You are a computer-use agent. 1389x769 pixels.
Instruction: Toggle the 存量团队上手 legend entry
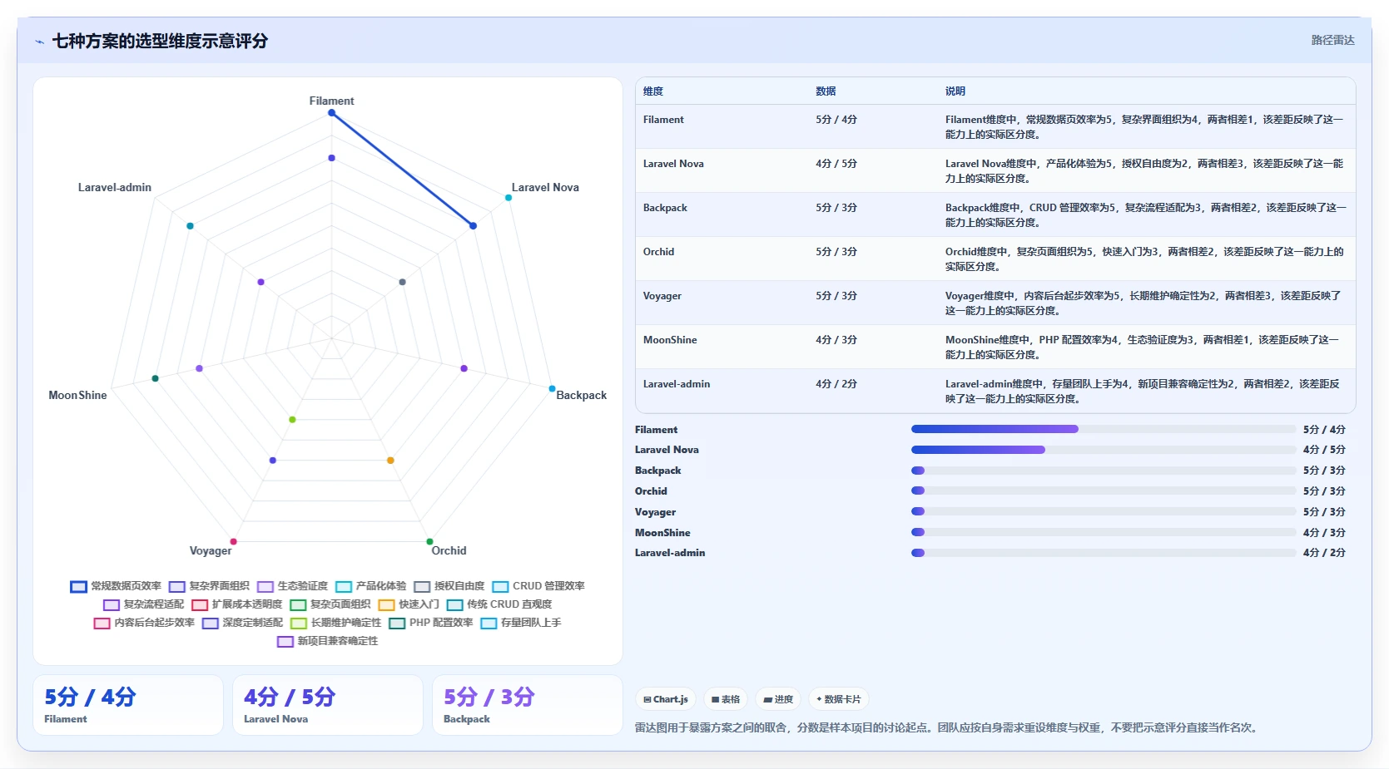click(521, 623)
